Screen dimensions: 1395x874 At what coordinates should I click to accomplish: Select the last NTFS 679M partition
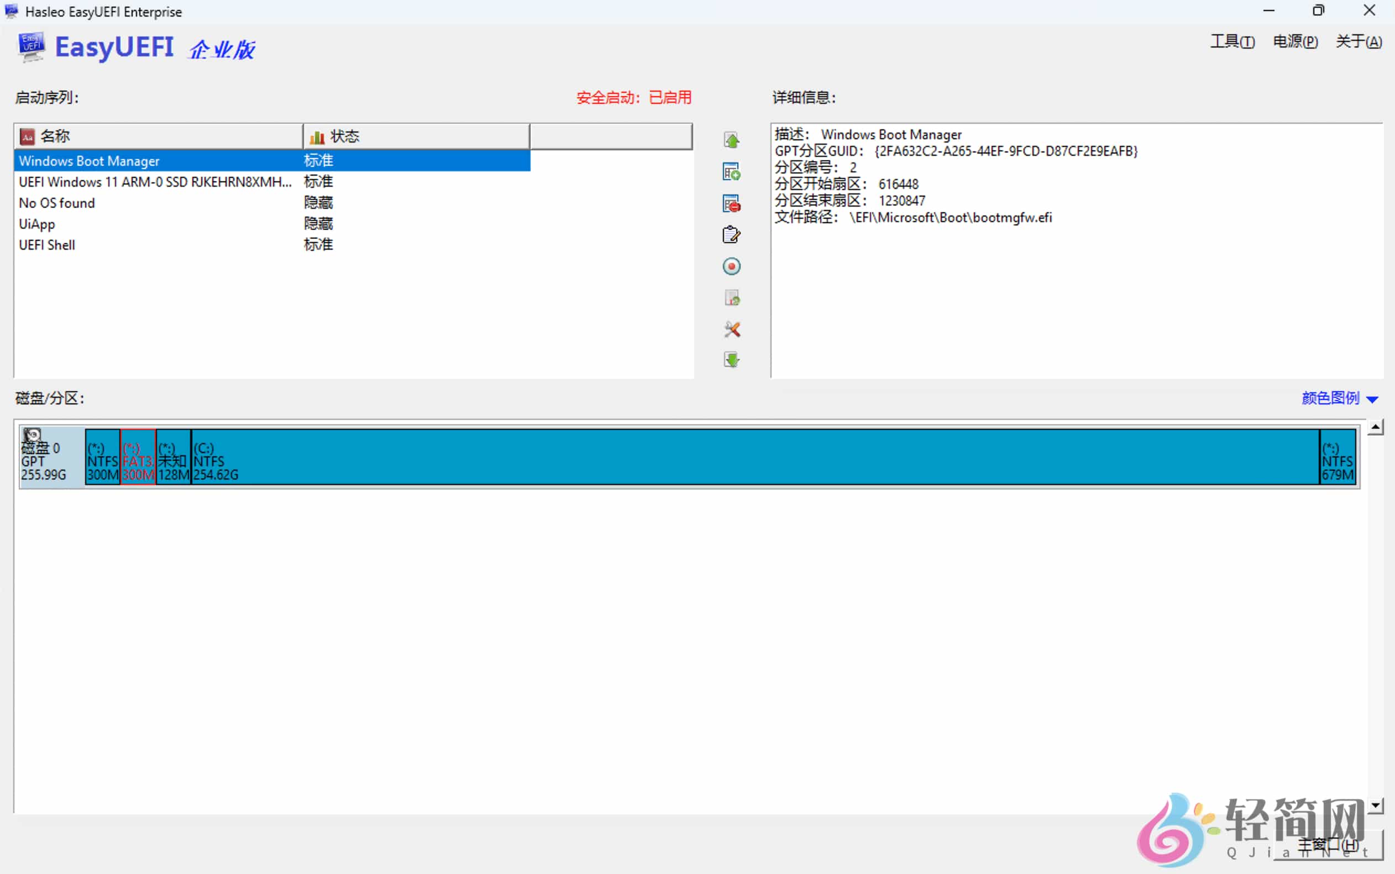point(1338,457)
